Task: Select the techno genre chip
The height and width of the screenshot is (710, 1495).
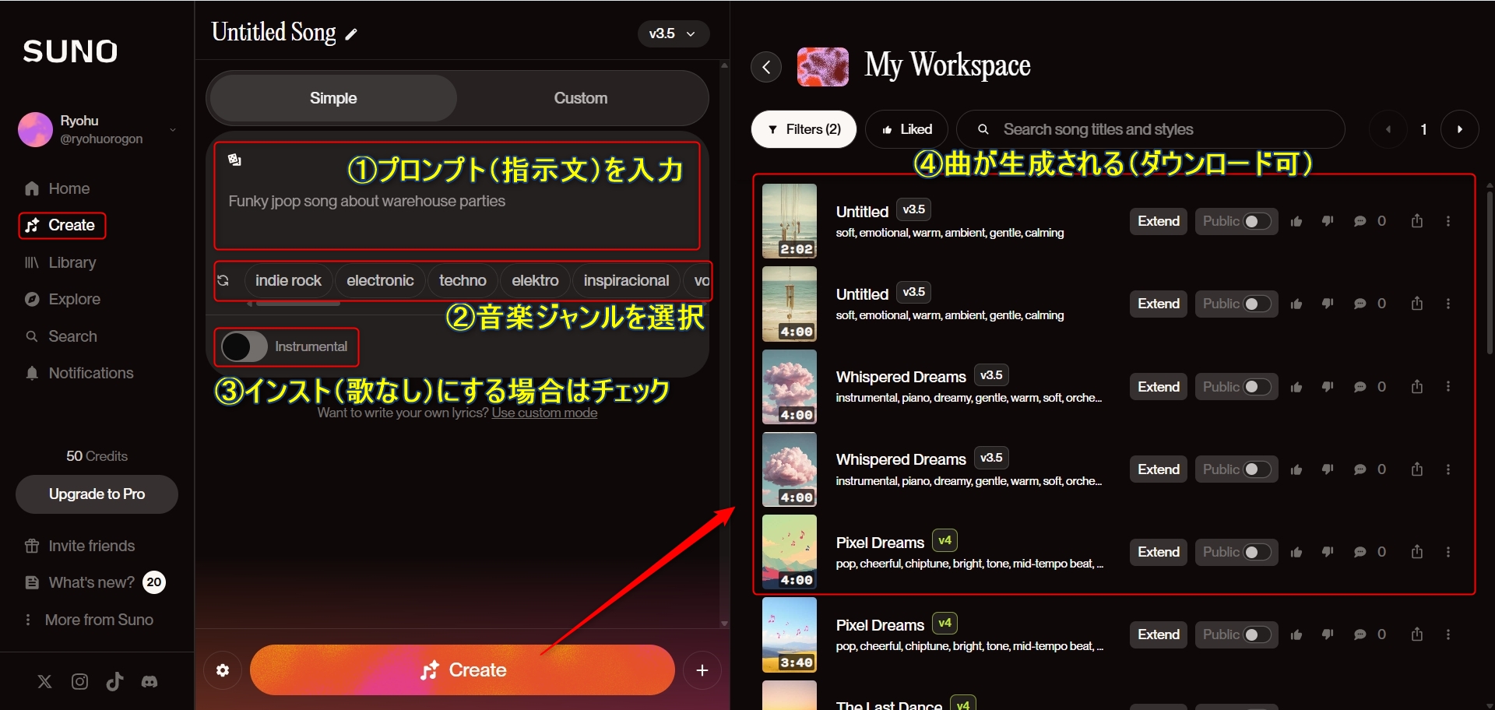Action: (463, 280)
